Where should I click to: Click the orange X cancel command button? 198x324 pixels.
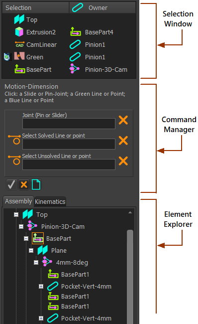(x=24, y=184)
